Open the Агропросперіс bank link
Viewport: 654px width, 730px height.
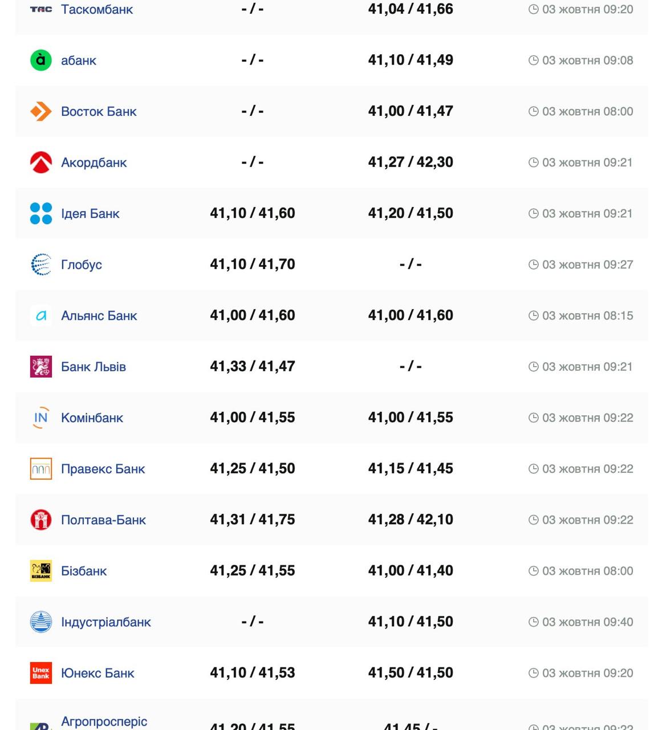104,721
